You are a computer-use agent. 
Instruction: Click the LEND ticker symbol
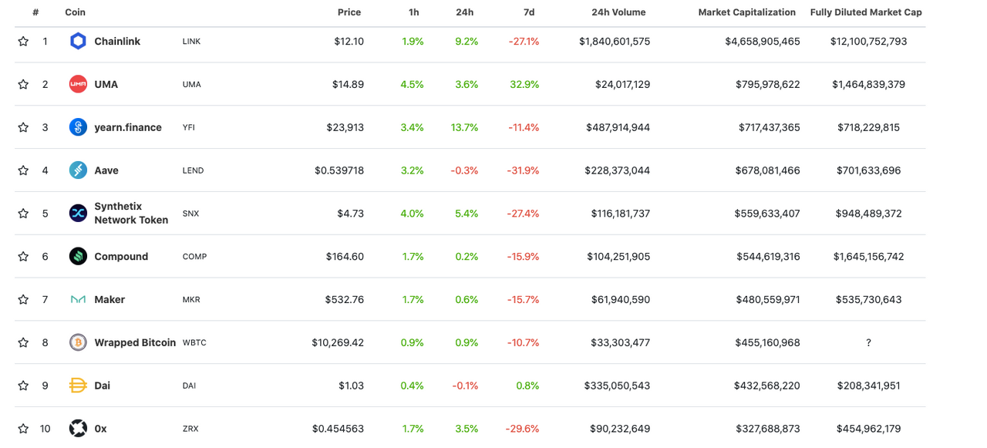pos(193,170)
